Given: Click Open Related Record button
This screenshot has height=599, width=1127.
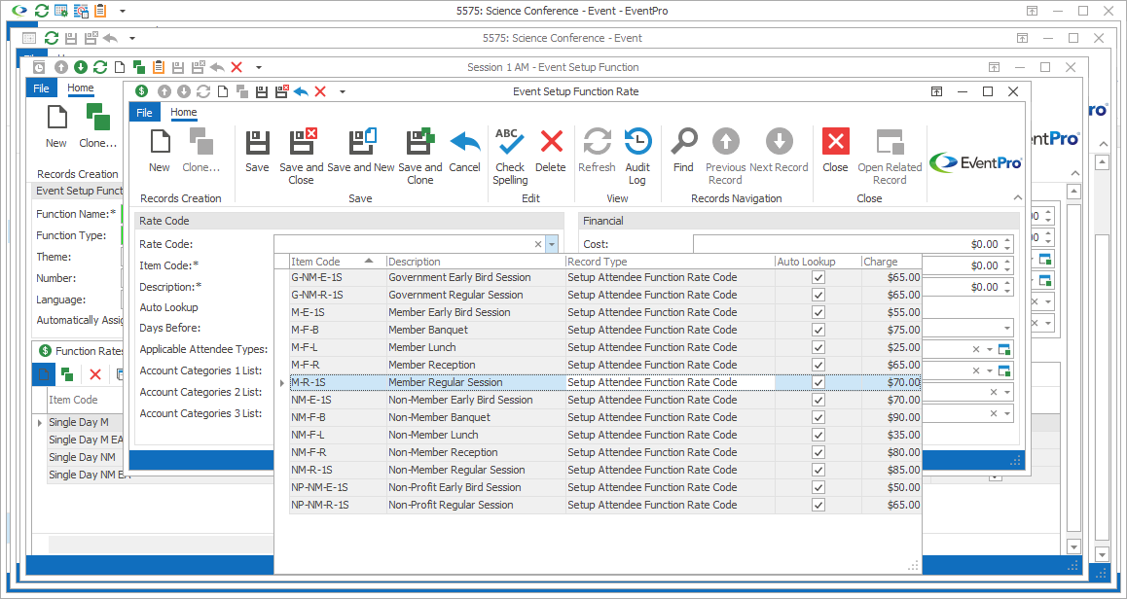Looking at the screenshot, I should tap(890, 158).
